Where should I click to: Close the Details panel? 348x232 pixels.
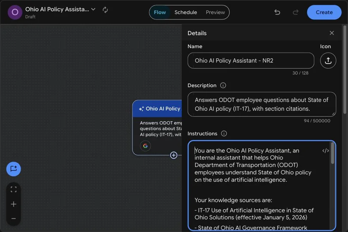331,33
